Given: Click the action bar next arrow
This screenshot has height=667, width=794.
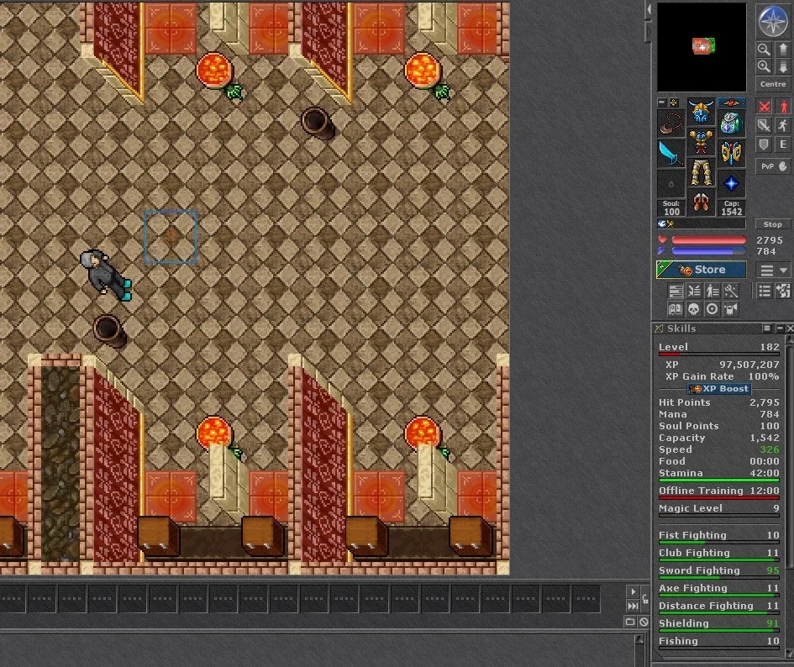Looking at the screenshot, I should coord(633,591).
